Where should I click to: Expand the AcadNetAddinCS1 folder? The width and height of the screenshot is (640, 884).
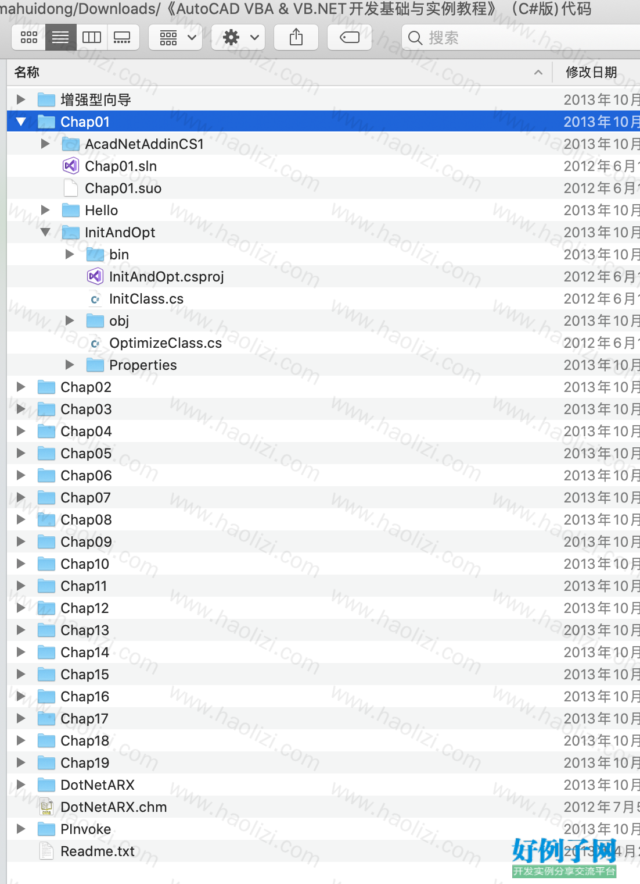click(x=45, y=144)
